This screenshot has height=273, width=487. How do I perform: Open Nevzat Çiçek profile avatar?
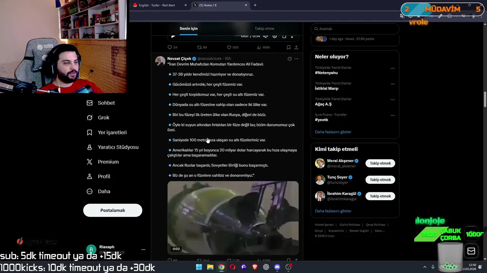pos(160,61)
